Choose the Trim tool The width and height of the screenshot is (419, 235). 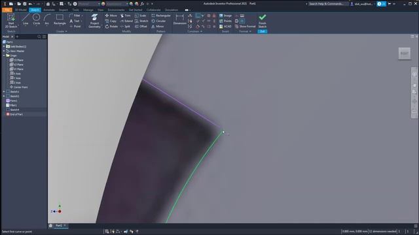pyautogui.click(x=125, y=16)
